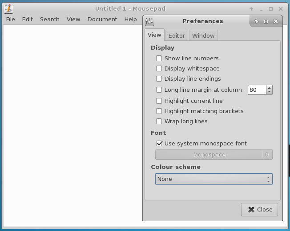This screenshot has height=231, width=290.
Task: Switch to the Editor tab
Action: (177, 35)
